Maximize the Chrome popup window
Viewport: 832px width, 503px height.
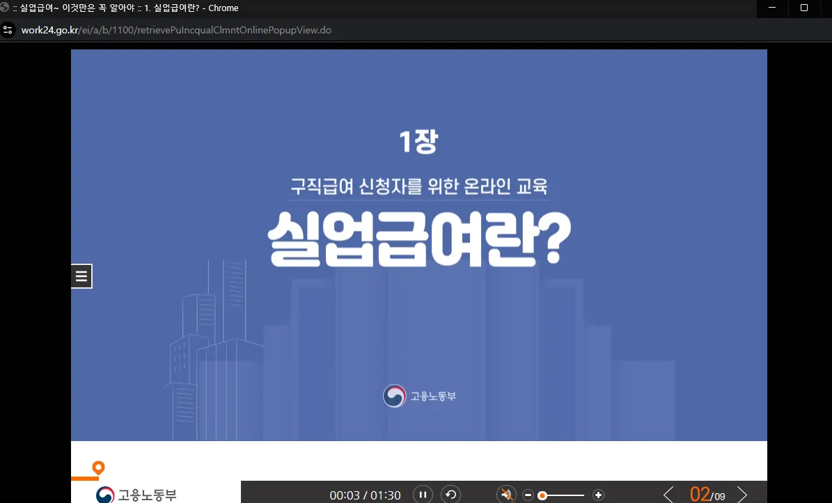pos(804,8)
